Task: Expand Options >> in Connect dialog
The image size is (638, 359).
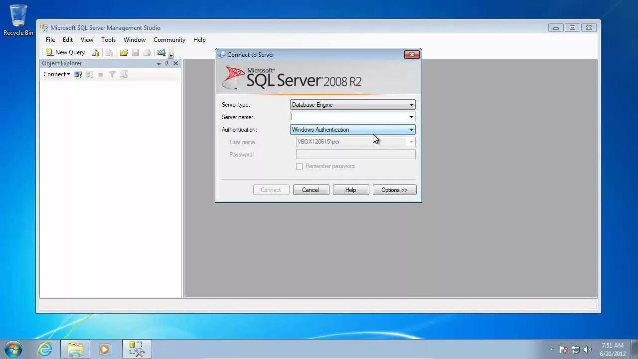Action: [x=394, y=190]
